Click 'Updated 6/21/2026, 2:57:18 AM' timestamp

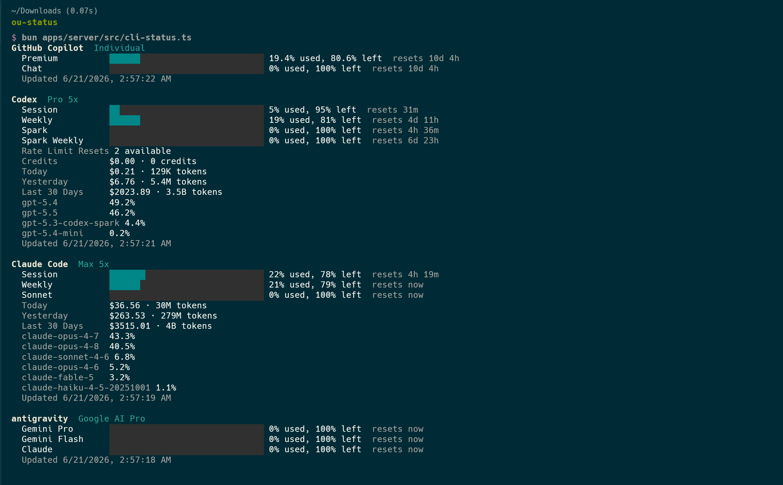coord(96,460)
